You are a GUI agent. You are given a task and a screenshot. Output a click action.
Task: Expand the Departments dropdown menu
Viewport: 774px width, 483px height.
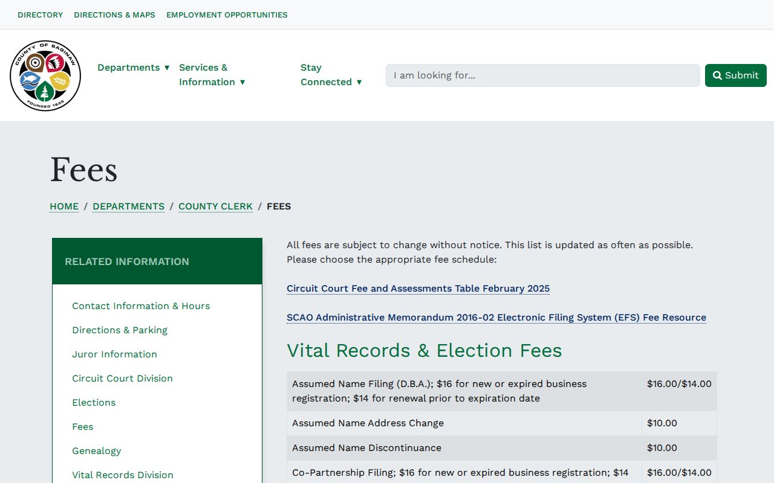(134, 68)
